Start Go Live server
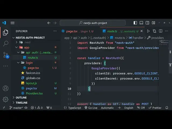This screenshot has width=172, height=129. pos(91,108)
